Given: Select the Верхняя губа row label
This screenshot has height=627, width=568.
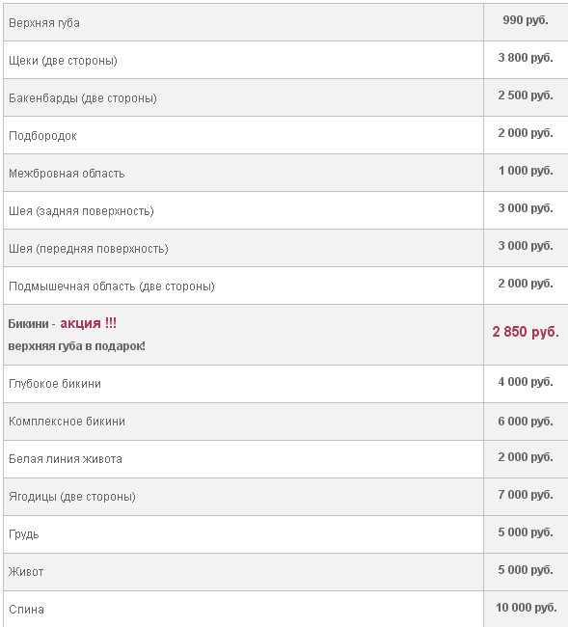Looking at the screenshot, I should [44, 23].
